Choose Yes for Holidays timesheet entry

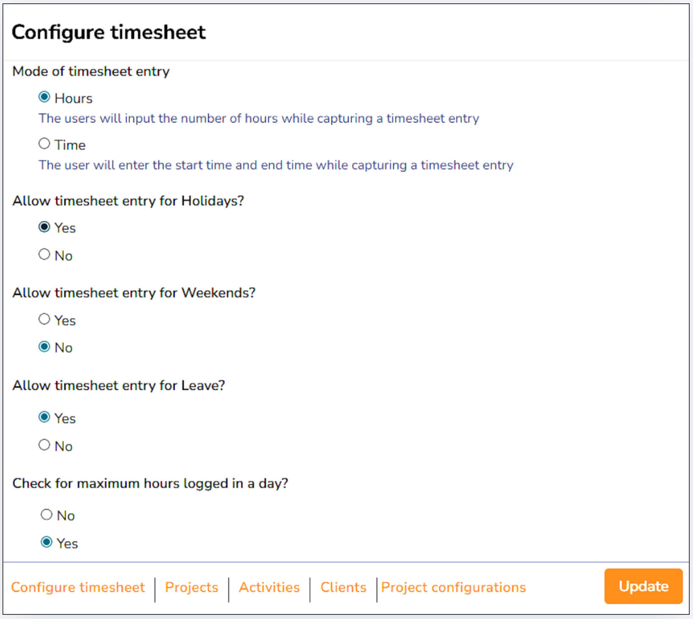44,227
